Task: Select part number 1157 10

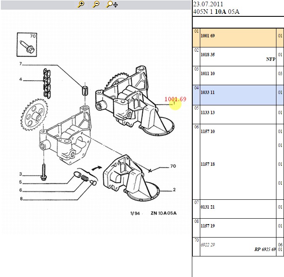Action: 207,131
